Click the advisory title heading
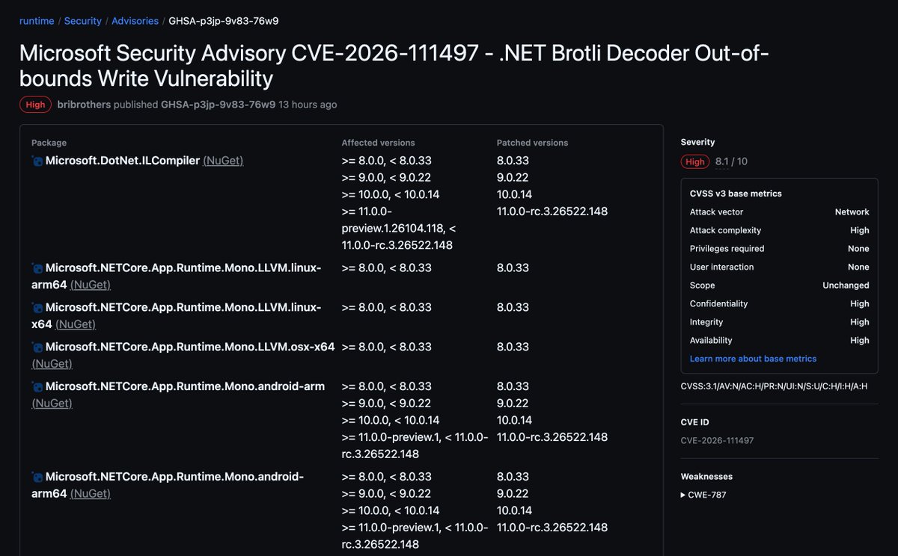Viewport: 898px width, 556px height. tap(394, 65)
